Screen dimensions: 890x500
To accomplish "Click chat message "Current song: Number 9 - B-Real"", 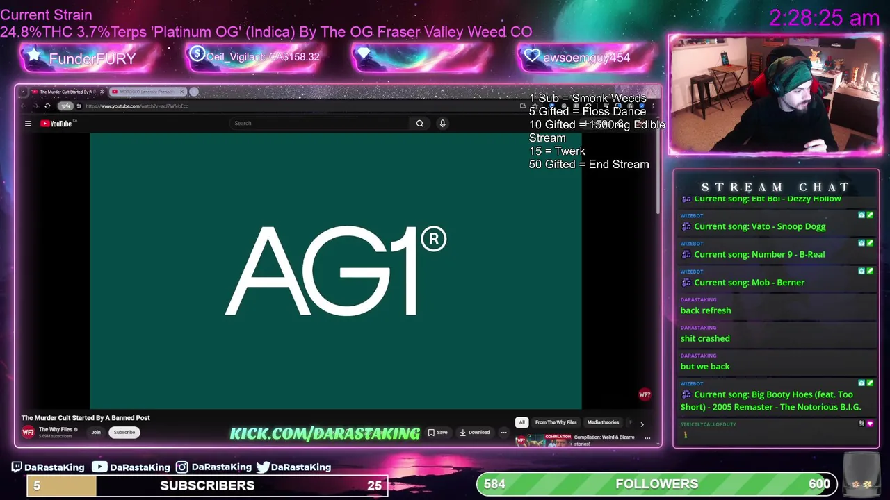I will (x=759, y=254).
